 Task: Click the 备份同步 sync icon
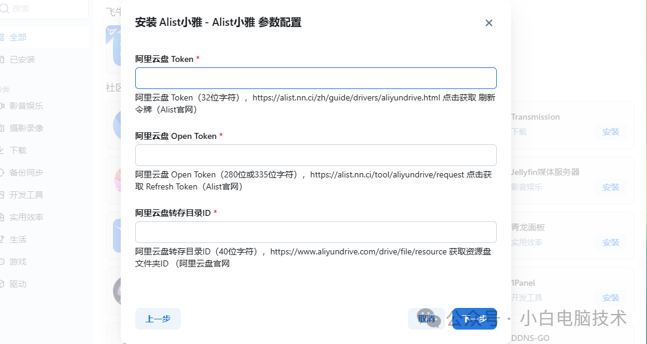[x=1, y=173]
